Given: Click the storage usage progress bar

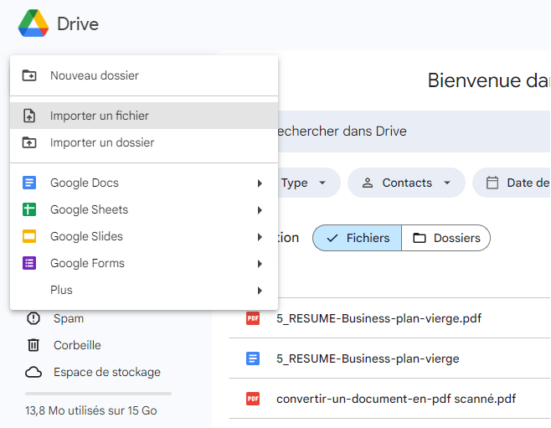Looking at the screenshot, I should [x=99, y=394].
